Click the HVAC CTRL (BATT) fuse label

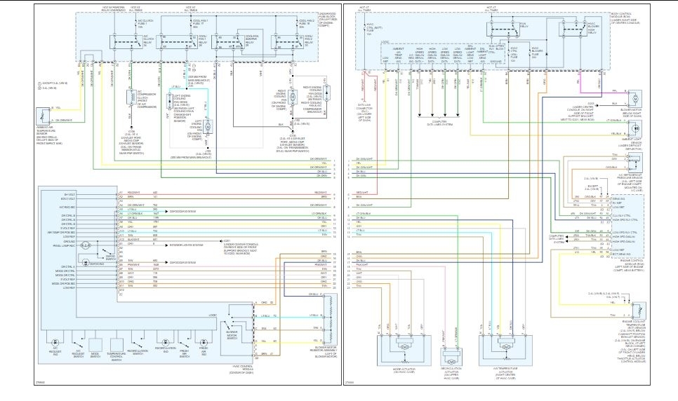point(375,29)
